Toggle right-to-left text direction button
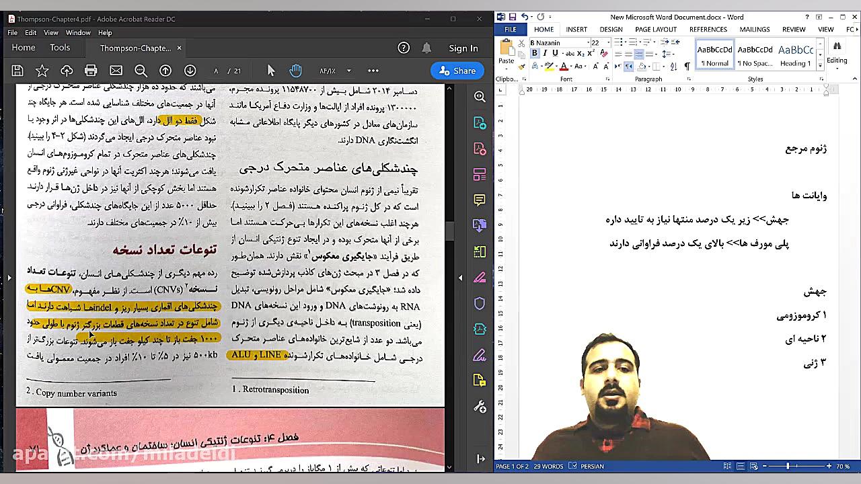The height and width of the screenshot is (484, 861). point(628,66)
